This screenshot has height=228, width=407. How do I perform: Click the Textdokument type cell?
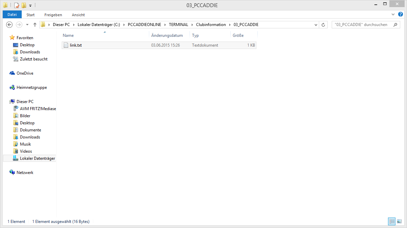[205, 45]
